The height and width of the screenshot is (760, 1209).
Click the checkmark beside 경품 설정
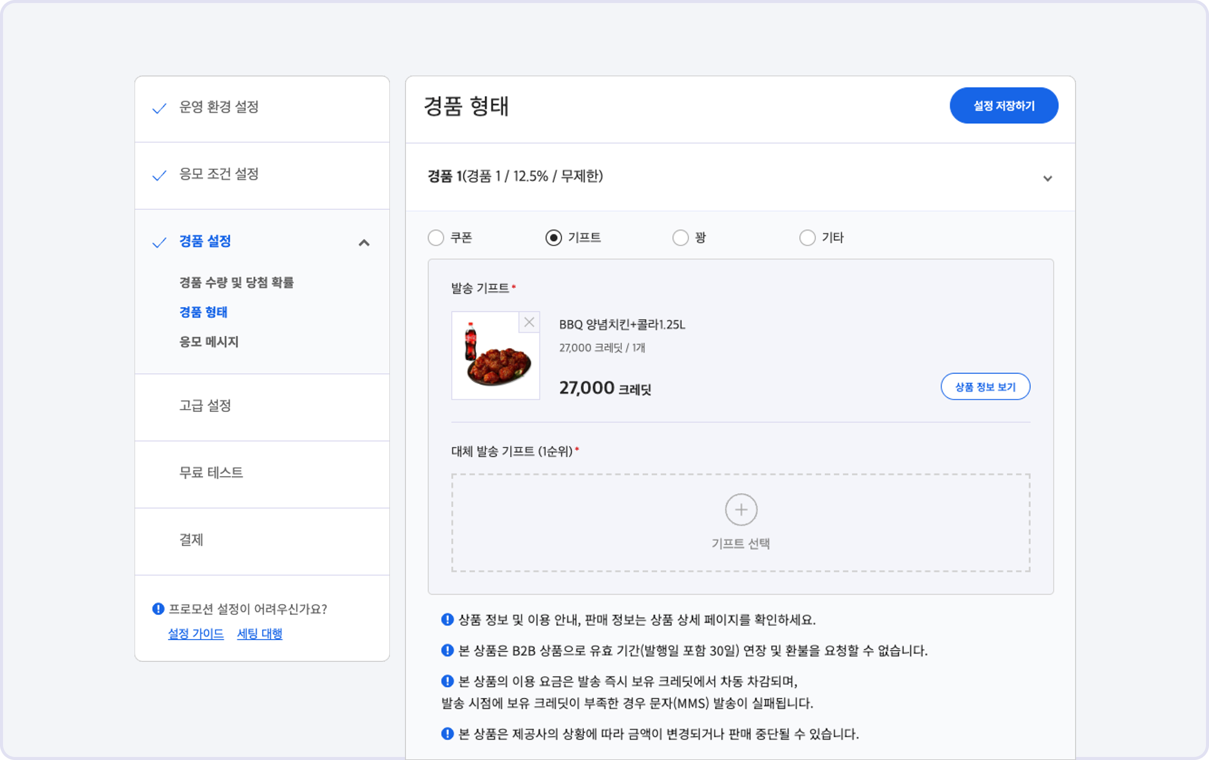159,243
